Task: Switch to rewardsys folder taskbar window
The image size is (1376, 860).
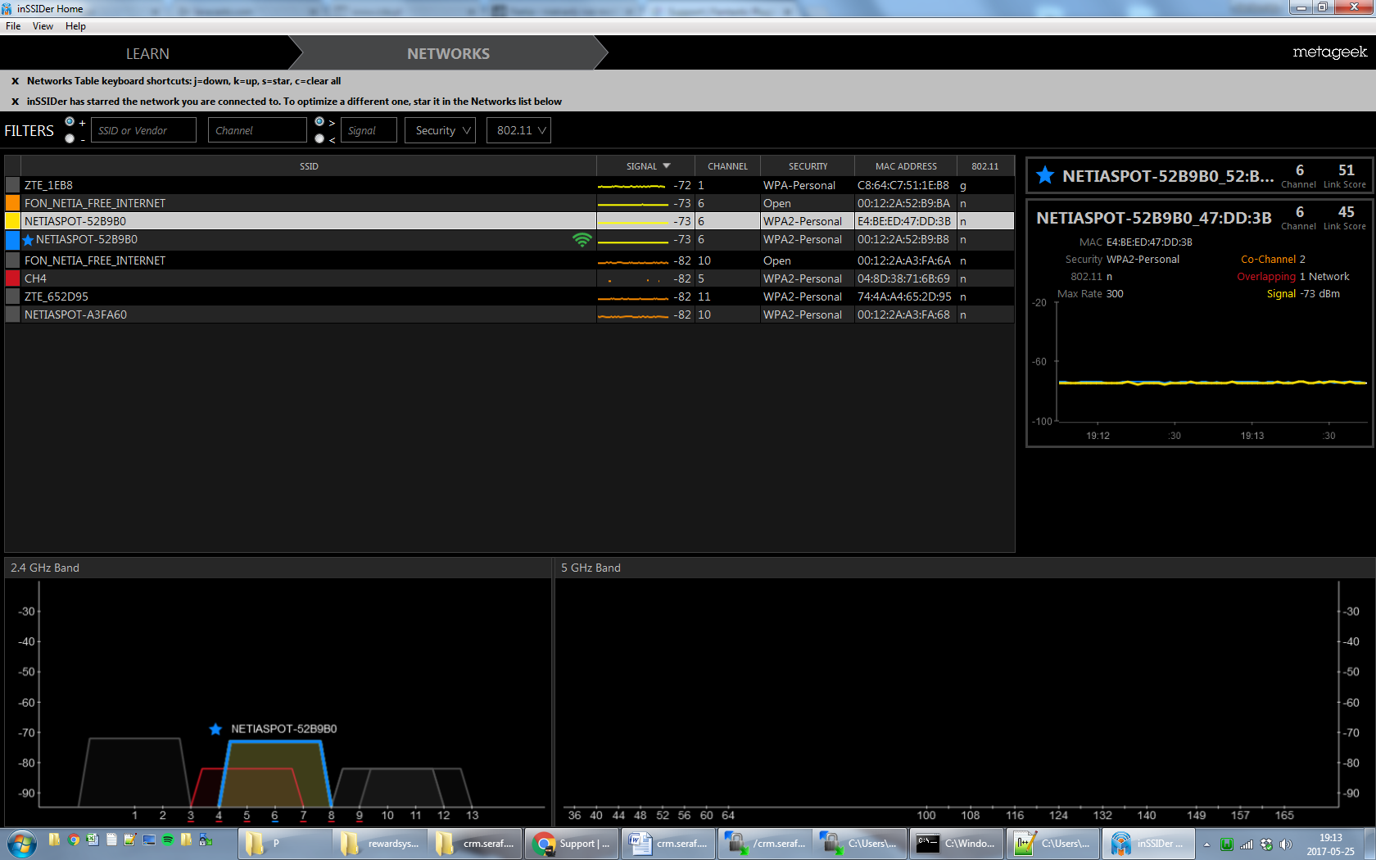Action: click(381, 844)
